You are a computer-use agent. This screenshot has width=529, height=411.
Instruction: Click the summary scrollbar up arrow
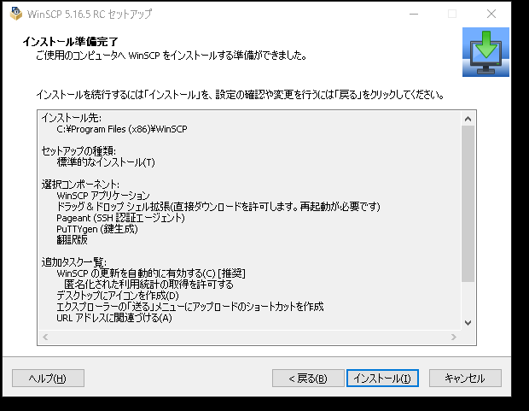click(x=467, y=118)
